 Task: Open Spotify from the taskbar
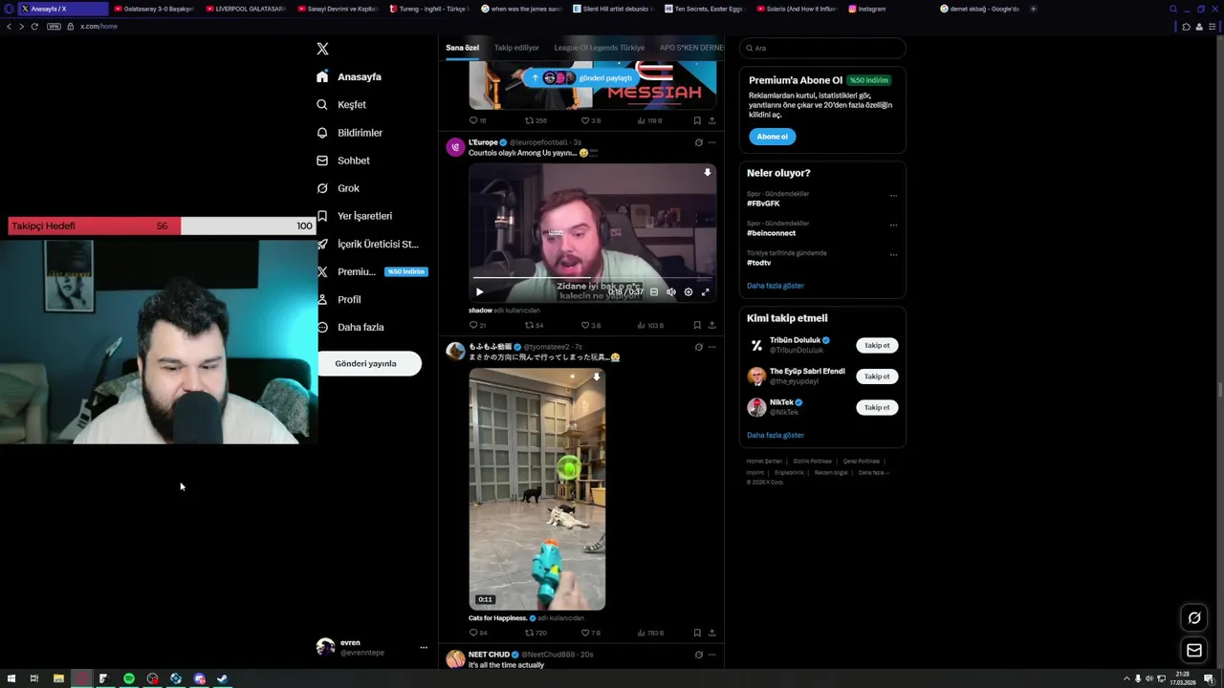point(129,678)
